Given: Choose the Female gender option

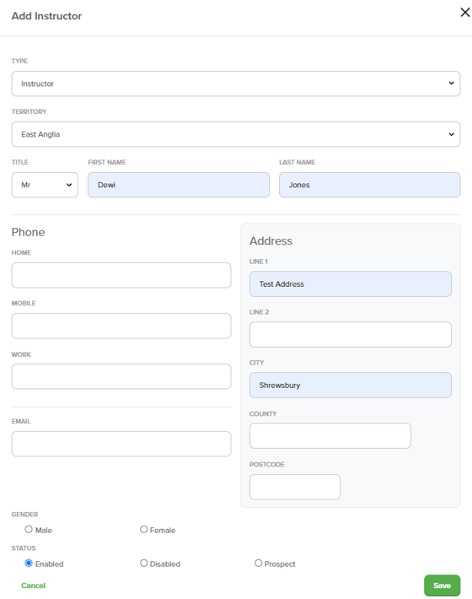Looking at the screenshot, I should point(144,530).
